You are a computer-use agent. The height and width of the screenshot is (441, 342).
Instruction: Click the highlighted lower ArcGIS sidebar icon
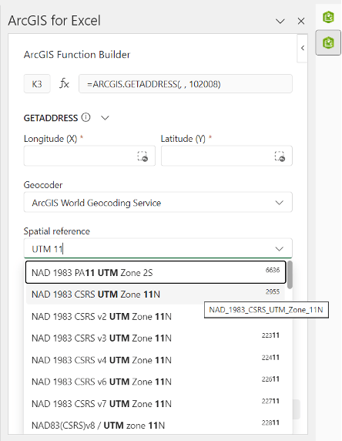coord(328,42)
